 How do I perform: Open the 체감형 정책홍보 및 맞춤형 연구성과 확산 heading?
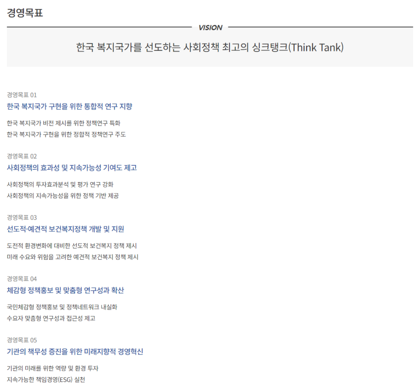[66, 290]
